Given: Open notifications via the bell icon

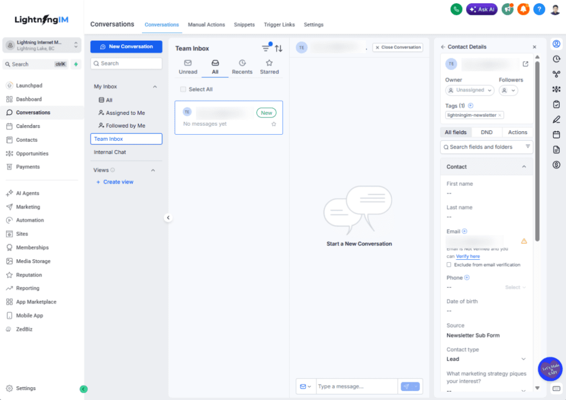Looking at the screenshot, I should click(x=523, y=9).
